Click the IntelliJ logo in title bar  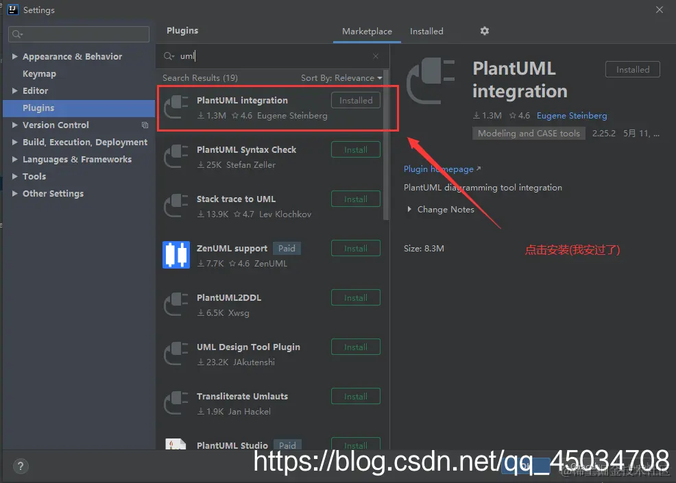tap(13, 10)
